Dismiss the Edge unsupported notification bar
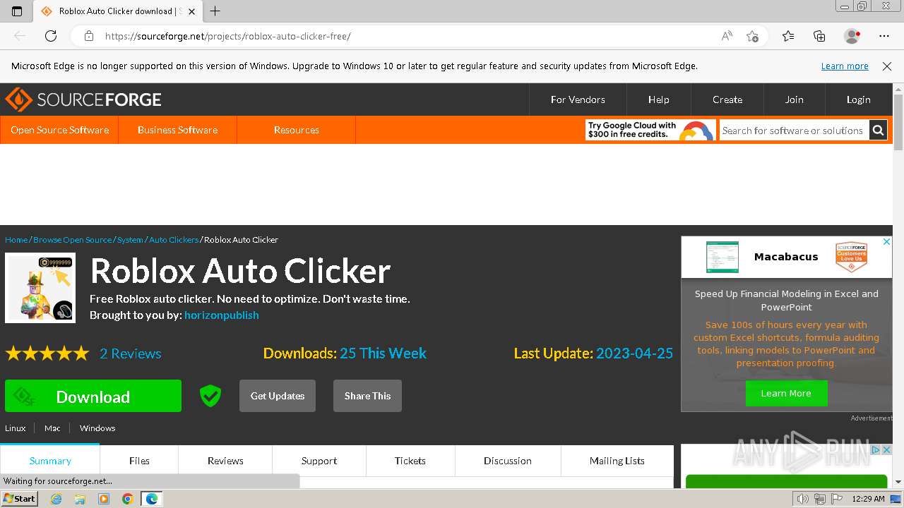Screen dimensions: 904x508 pos(887,66)
